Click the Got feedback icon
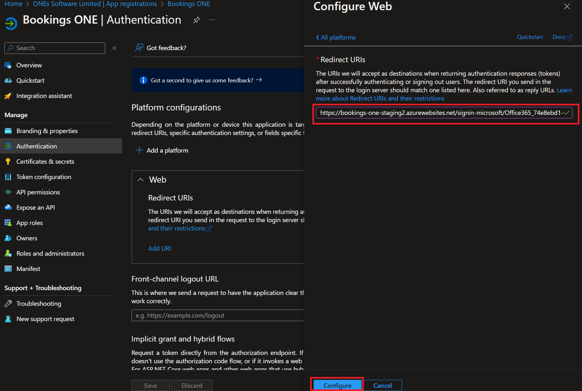The height and width of the screenshot is (391, 582). click(x=139, y=48)
